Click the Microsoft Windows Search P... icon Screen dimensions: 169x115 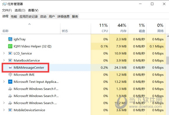[10, 96]
